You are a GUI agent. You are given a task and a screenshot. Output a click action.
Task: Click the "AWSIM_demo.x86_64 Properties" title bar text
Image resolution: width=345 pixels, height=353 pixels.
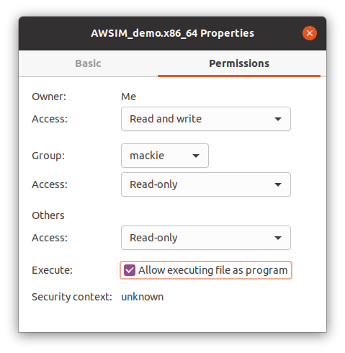point(172,33)
